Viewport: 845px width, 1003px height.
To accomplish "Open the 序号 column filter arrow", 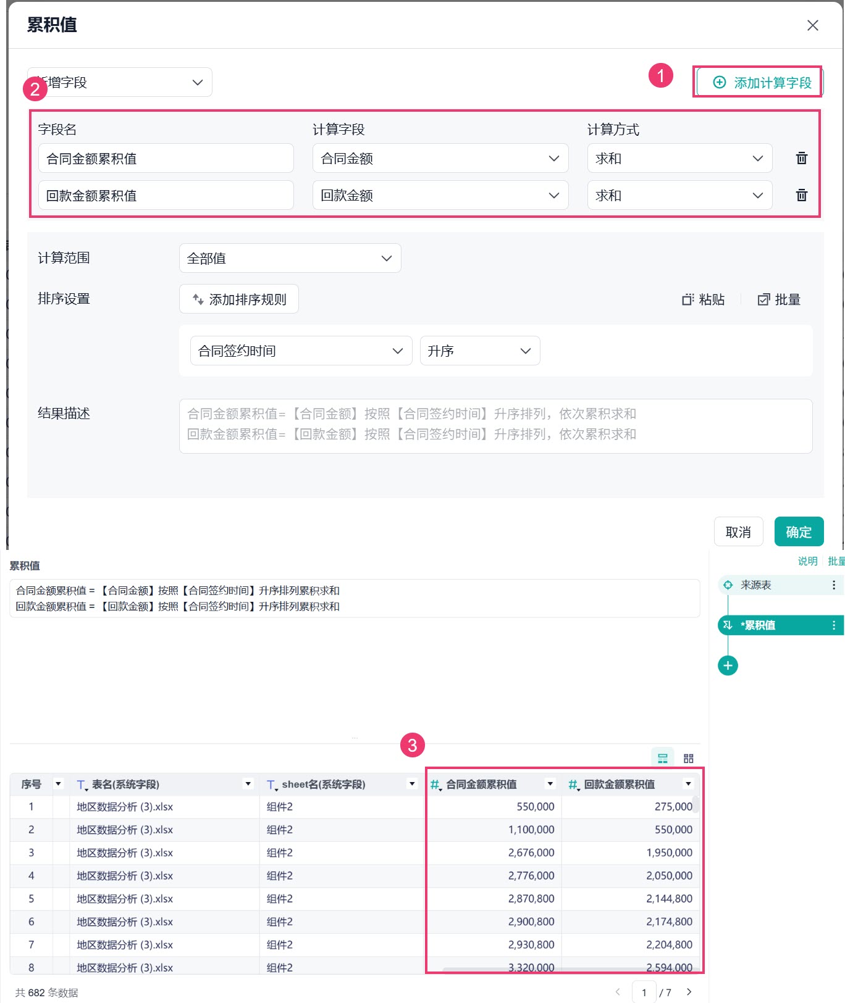I will point(59,784).
